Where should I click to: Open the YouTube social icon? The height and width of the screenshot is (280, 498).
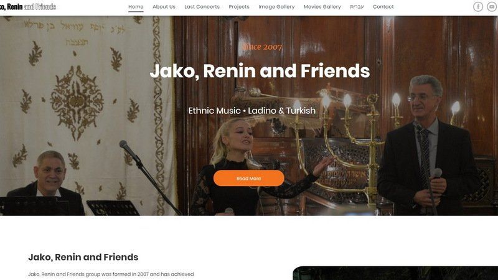pyautogui.click(x=492, y=7)
